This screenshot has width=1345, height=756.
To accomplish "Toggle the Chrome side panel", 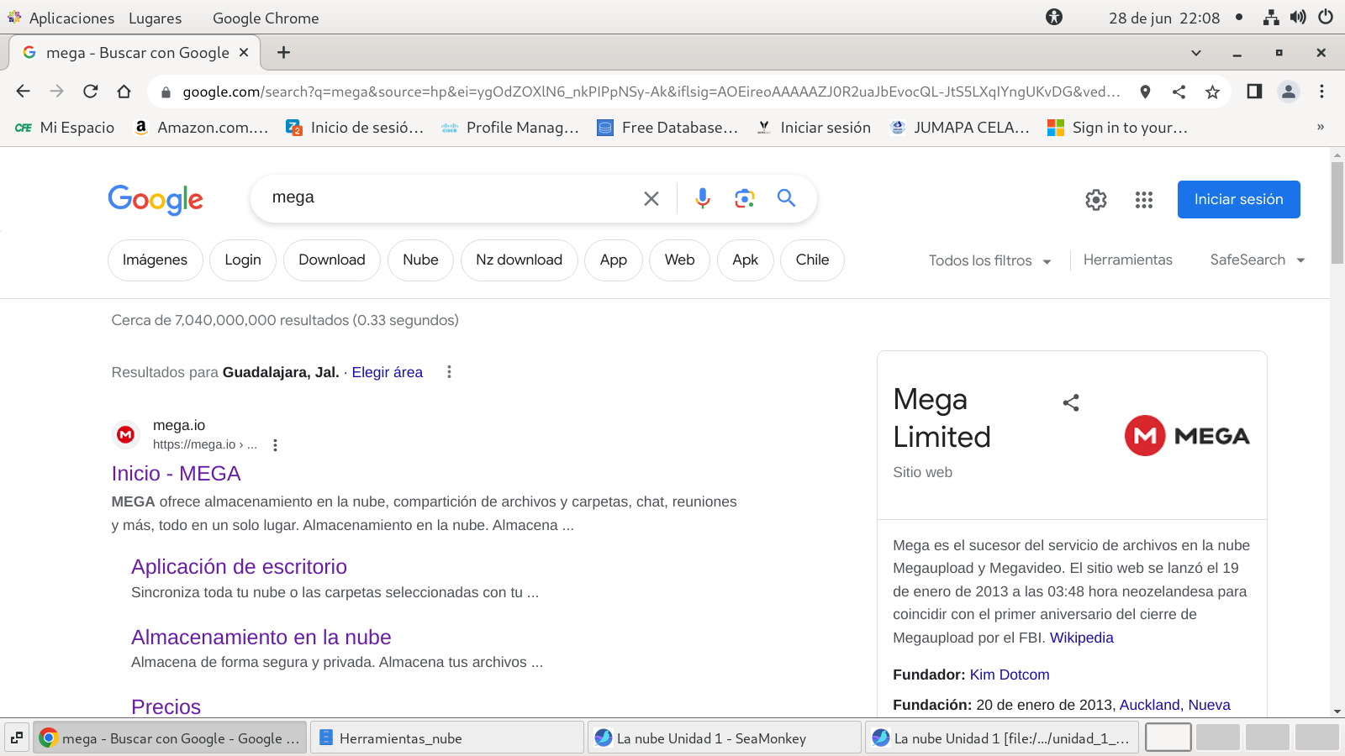I will tap(1253, 92).
